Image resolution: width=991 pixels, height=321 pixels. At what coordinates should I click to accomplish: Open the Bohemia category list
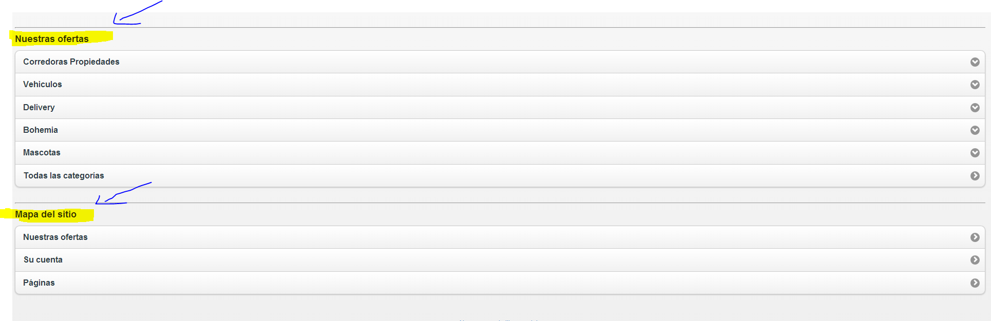(500, 130)
